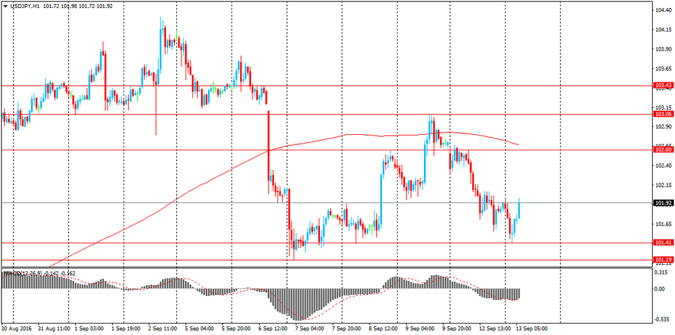675x335 pixels.
Task: Click the 31 Aug 11:00 time label
Action: pyautogui.click(x=53, y=328)
